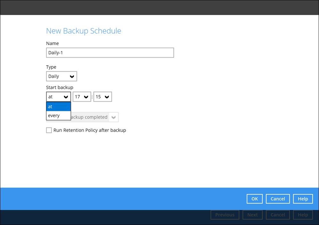The height and width of the screenshot is (225, 319).
Task: Open Help from the blue bar
Action: [x=303, y=199]
